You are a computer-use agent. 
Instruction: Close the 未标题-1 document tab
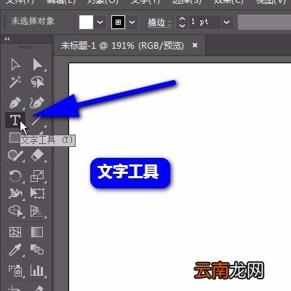195,45
